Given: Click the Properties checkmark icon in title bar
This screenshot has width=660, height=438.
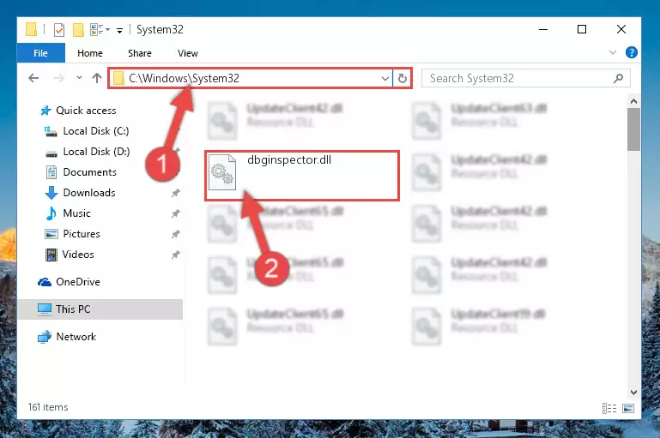Looking at the screenshot, I should (59, 30).
